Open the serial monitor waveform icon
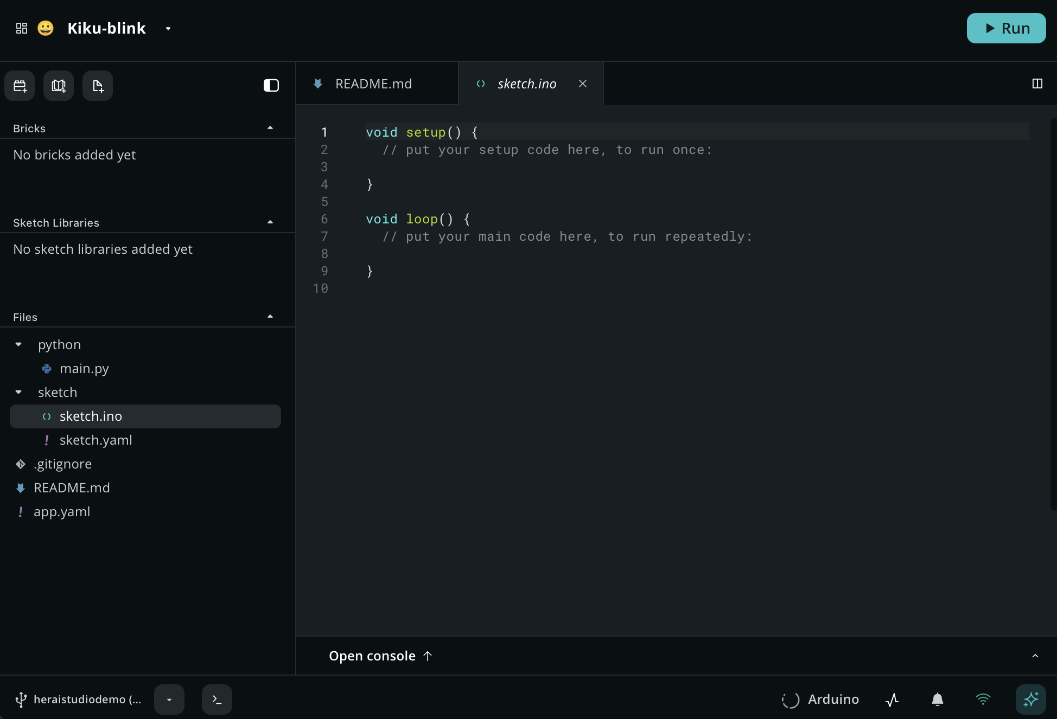This screenshot has width=1057, height=719. point(892,699)
